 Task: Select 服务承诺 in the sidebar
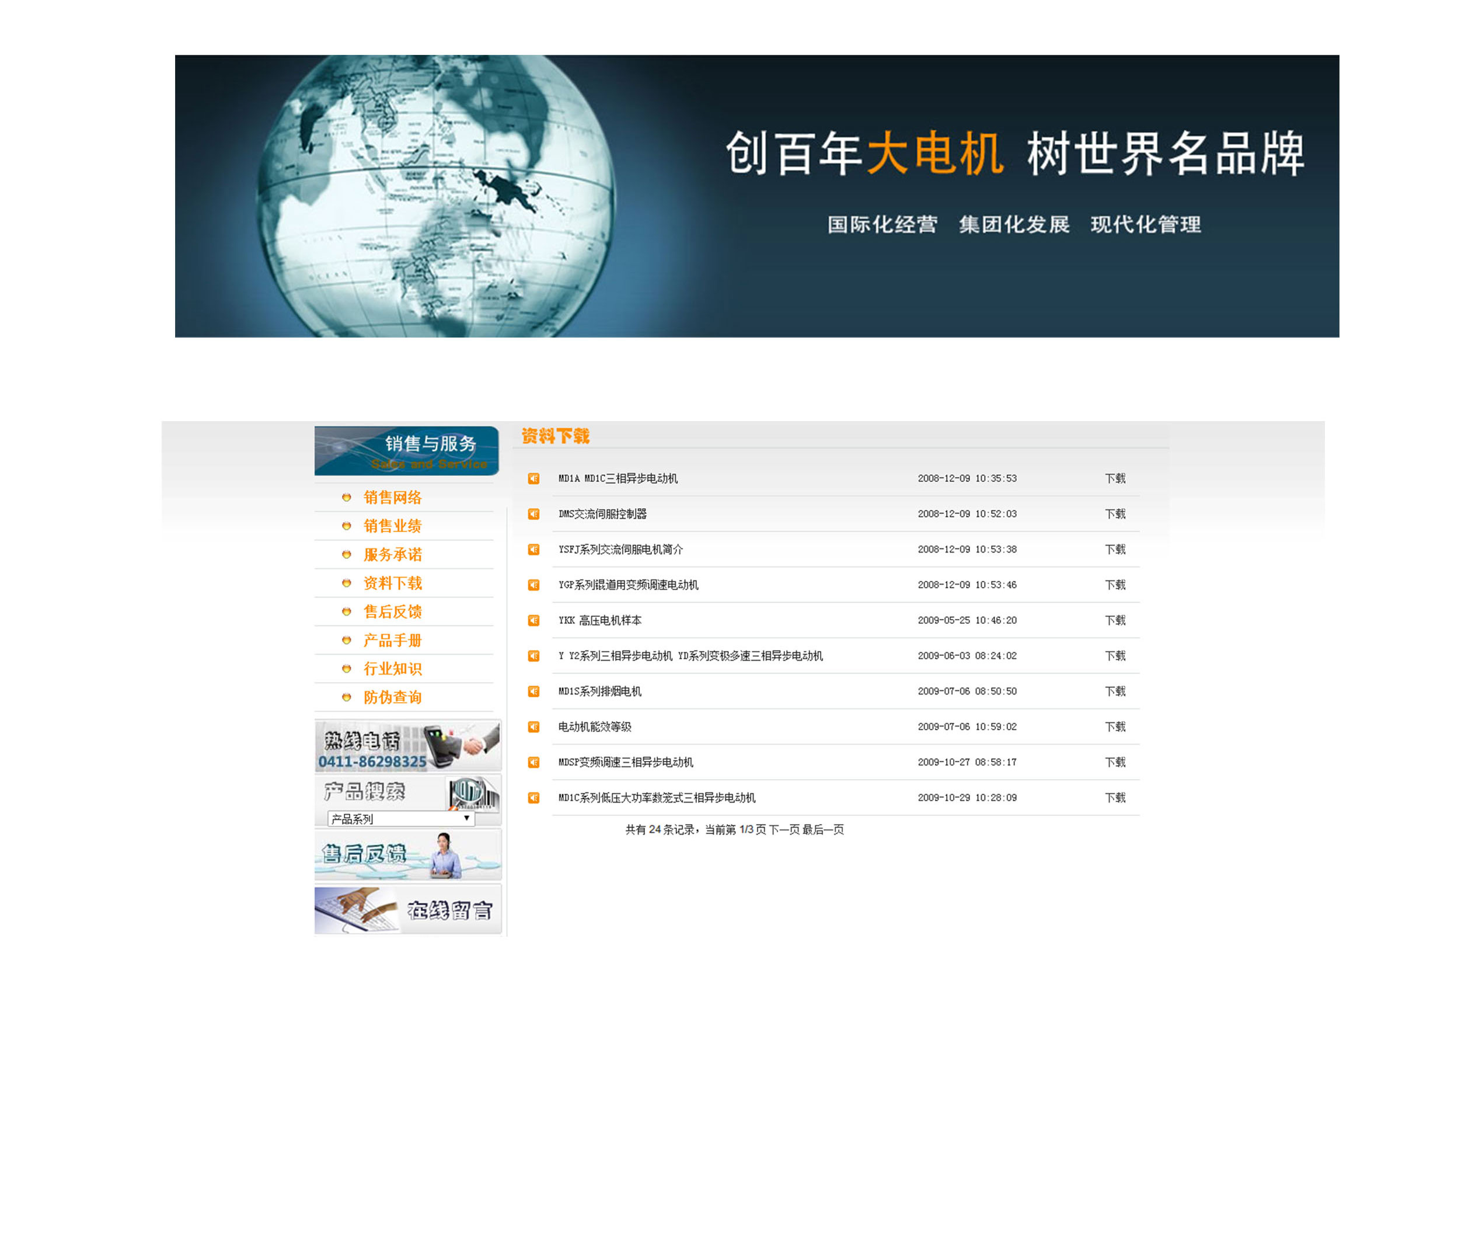point(392,555)
